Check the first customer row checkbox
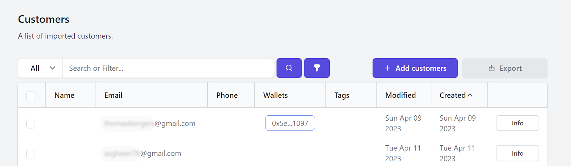 click(31, 124)
